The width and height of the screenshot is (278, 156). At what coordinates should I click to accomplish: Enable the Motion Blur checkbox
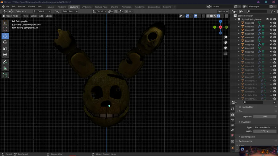coord(240,107)
